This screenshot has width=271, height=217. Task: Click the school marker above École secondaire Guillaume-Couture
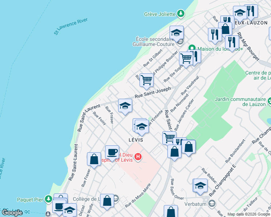176,33
